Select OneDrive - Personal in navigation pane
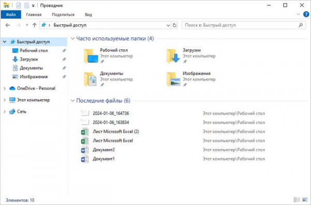311x205 pixels. (x=36, y=88)
